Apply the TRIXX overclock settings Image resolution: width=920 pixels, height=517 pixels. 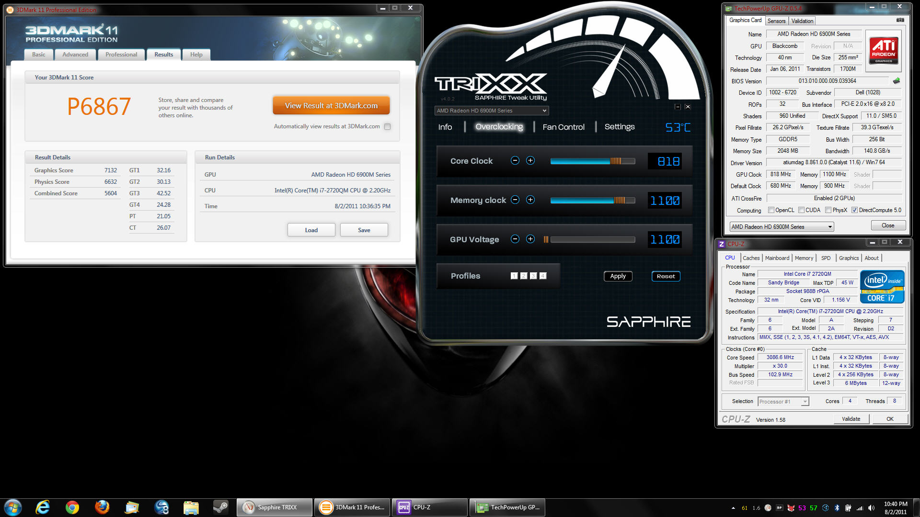[x=618, y=276]
